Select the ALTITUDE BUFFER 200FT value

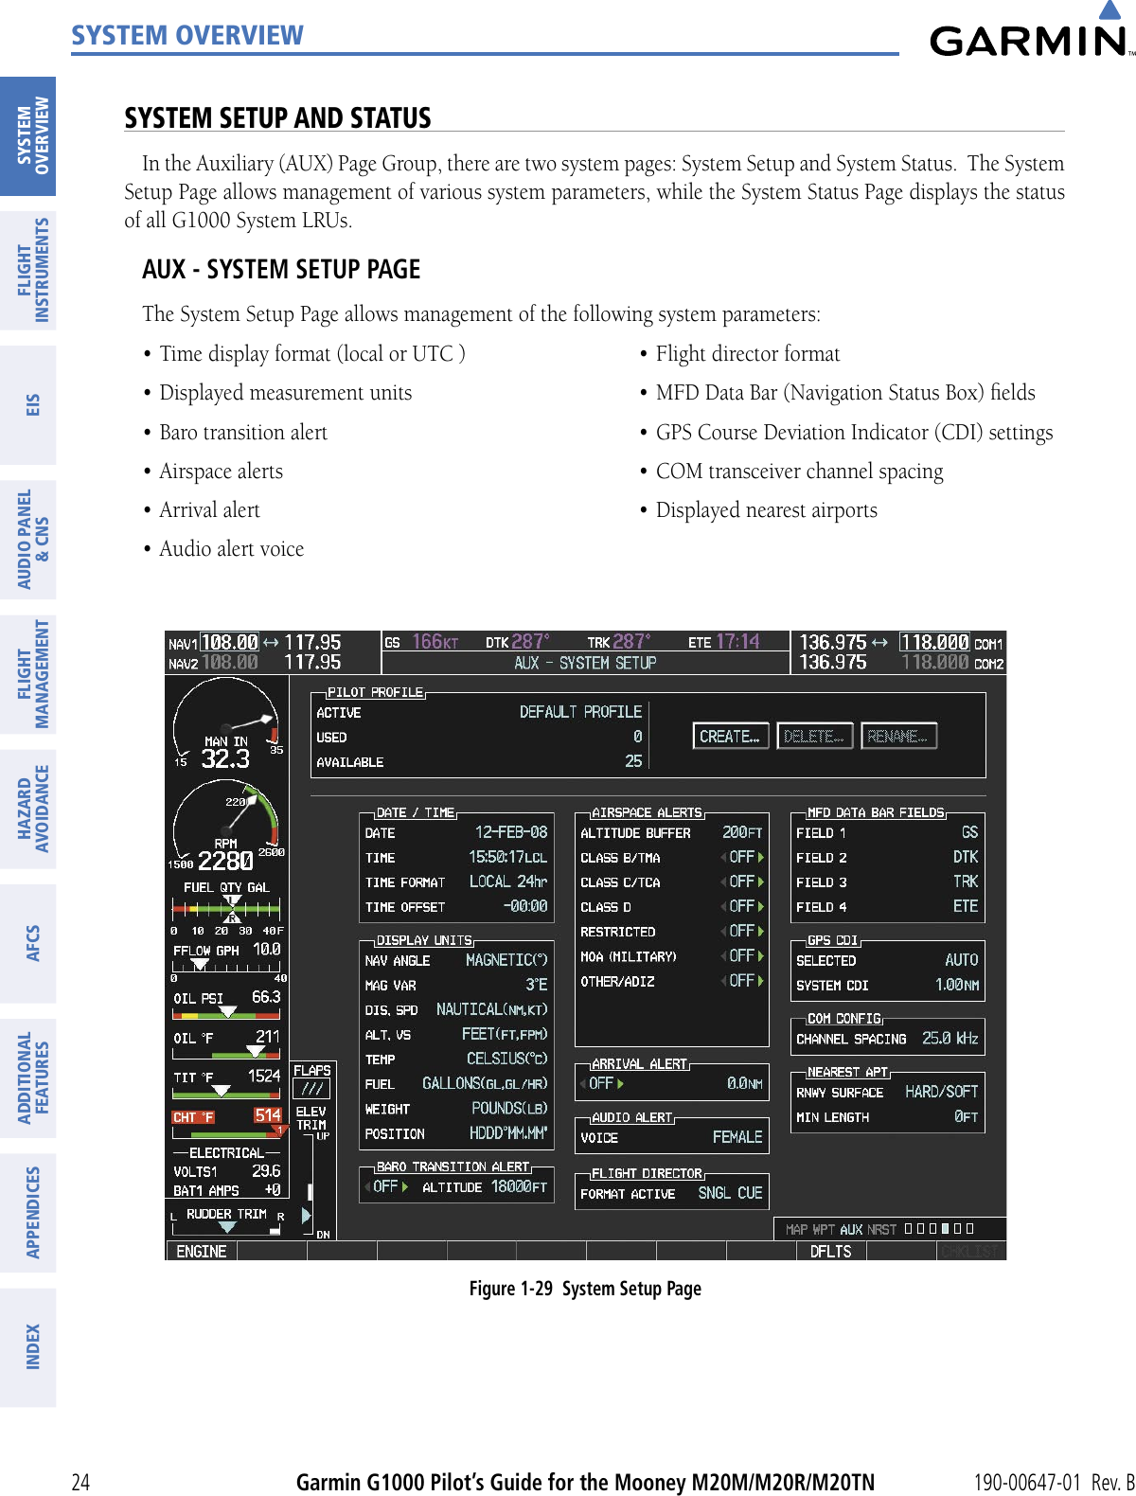(x=742, y=832)
